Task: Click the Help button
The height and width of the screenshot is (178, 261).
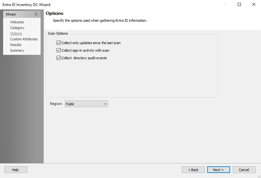Action: [15, 170]
